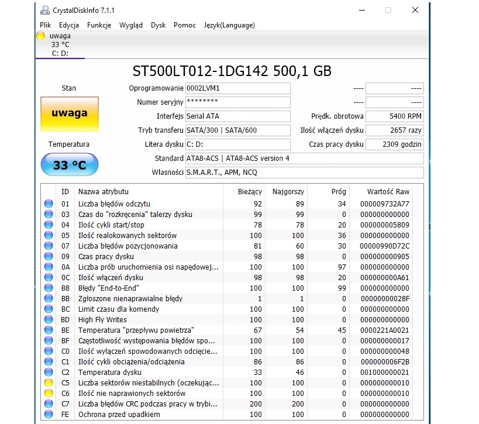479x424 pixels.
Task: Open the Wygląd menu
Action: [131, 25]
